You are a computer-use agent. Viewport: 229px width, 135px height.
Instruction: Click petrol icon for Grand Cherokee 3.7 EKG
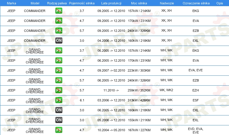click(59, 51)
